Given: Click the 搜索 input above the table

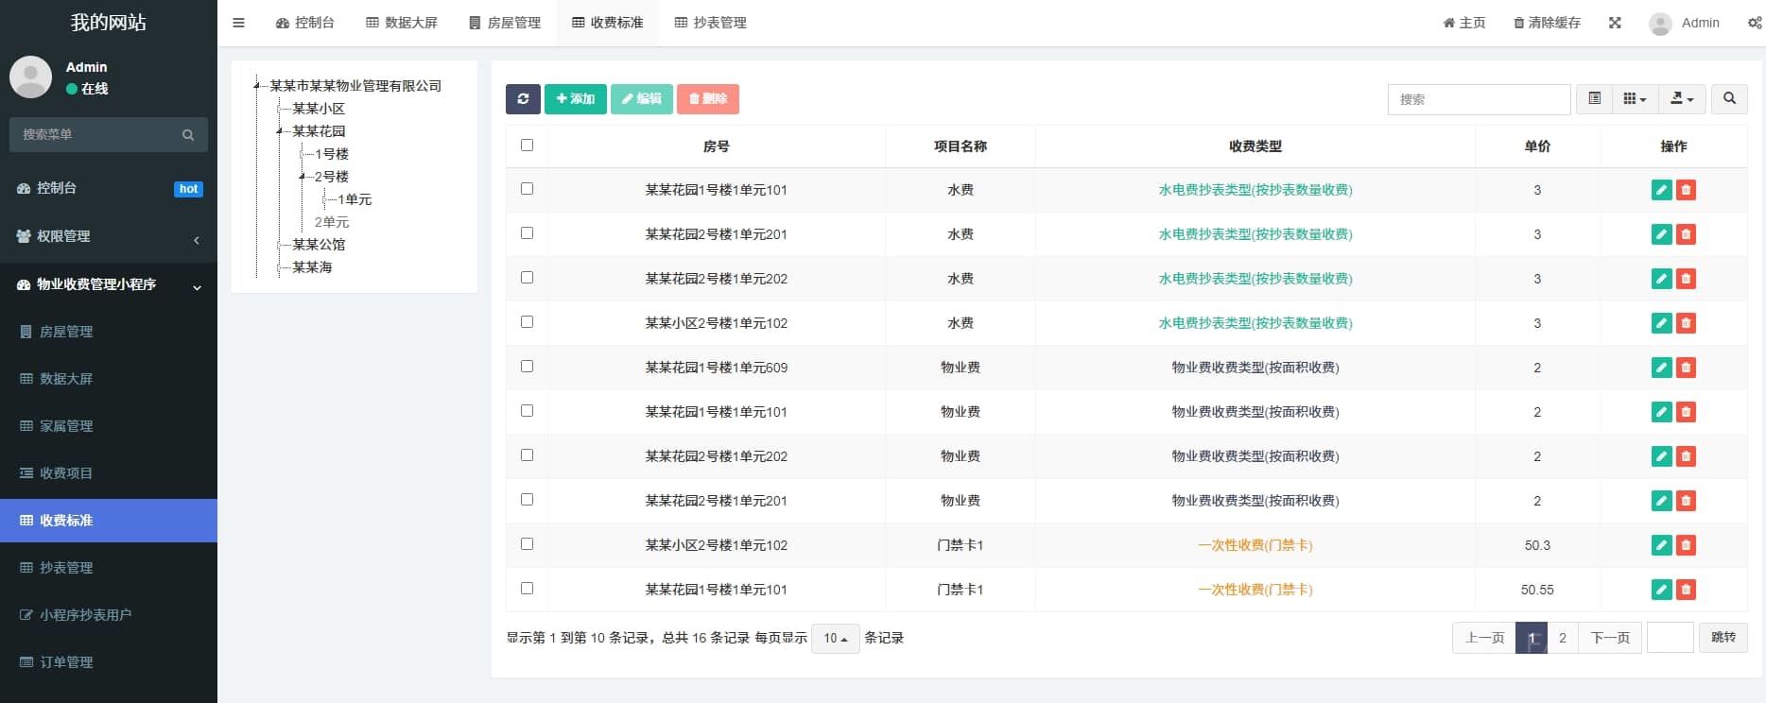Looking at the screenshot, I should tap(1479, 99).
